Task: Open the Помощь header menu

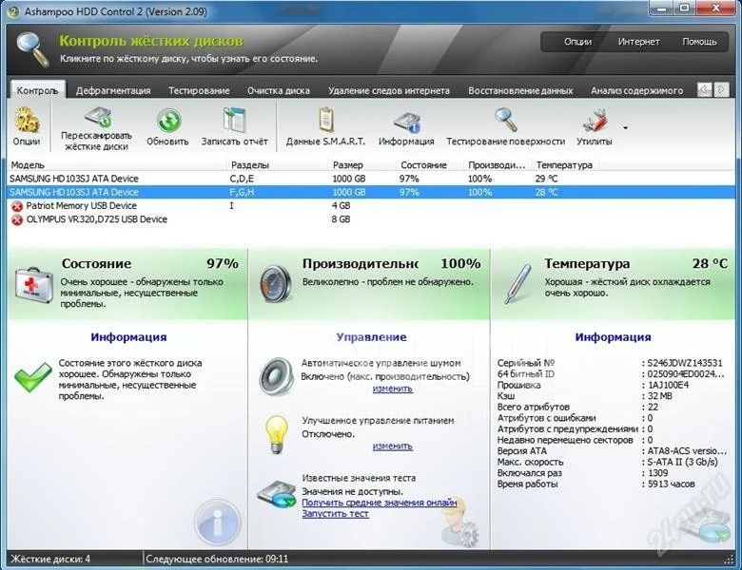Action: (x=699, y=42)
